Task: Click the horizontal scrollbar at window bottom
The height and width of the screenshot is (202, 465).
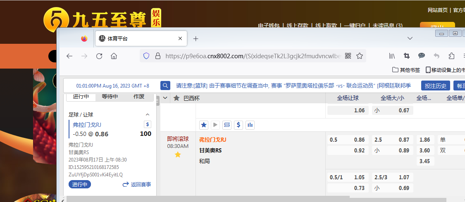Action: (x=256, y=200)
